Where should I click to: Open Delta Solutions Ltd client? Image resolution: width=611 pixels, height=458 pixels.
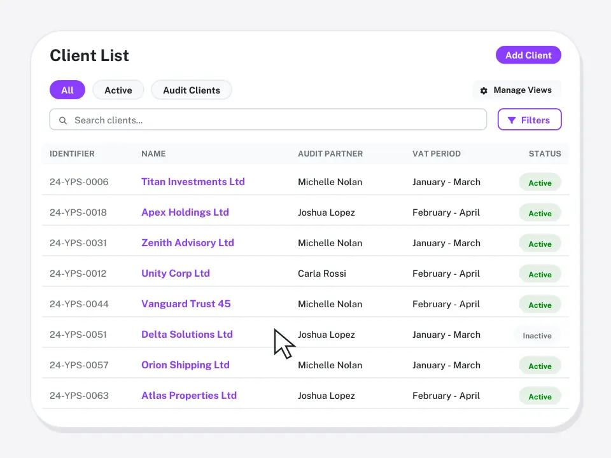click(187, 334)
